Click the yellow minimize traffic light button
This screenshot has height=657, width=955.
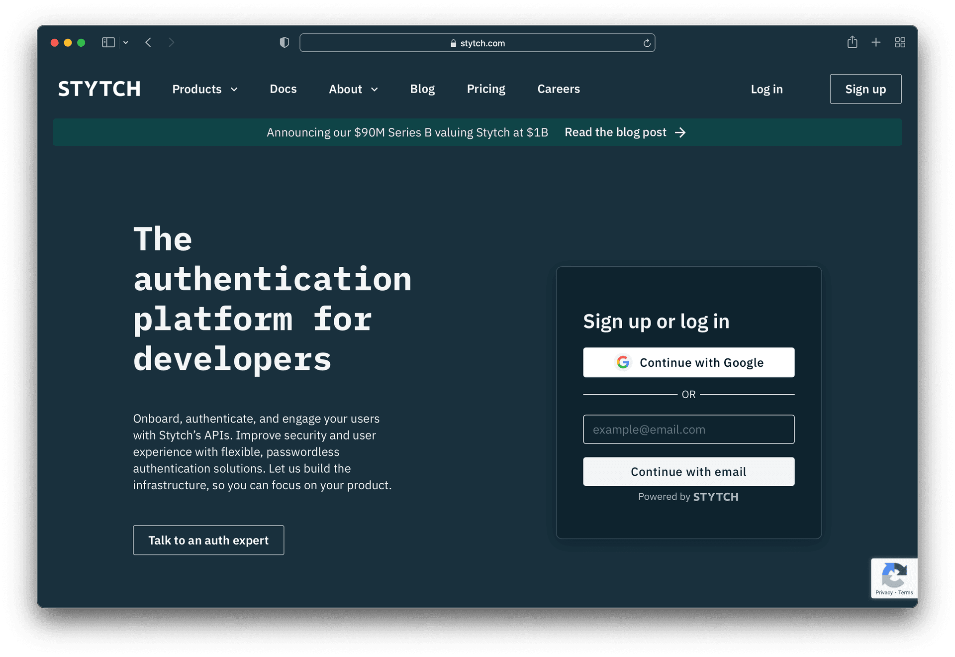tap(68, 42)
